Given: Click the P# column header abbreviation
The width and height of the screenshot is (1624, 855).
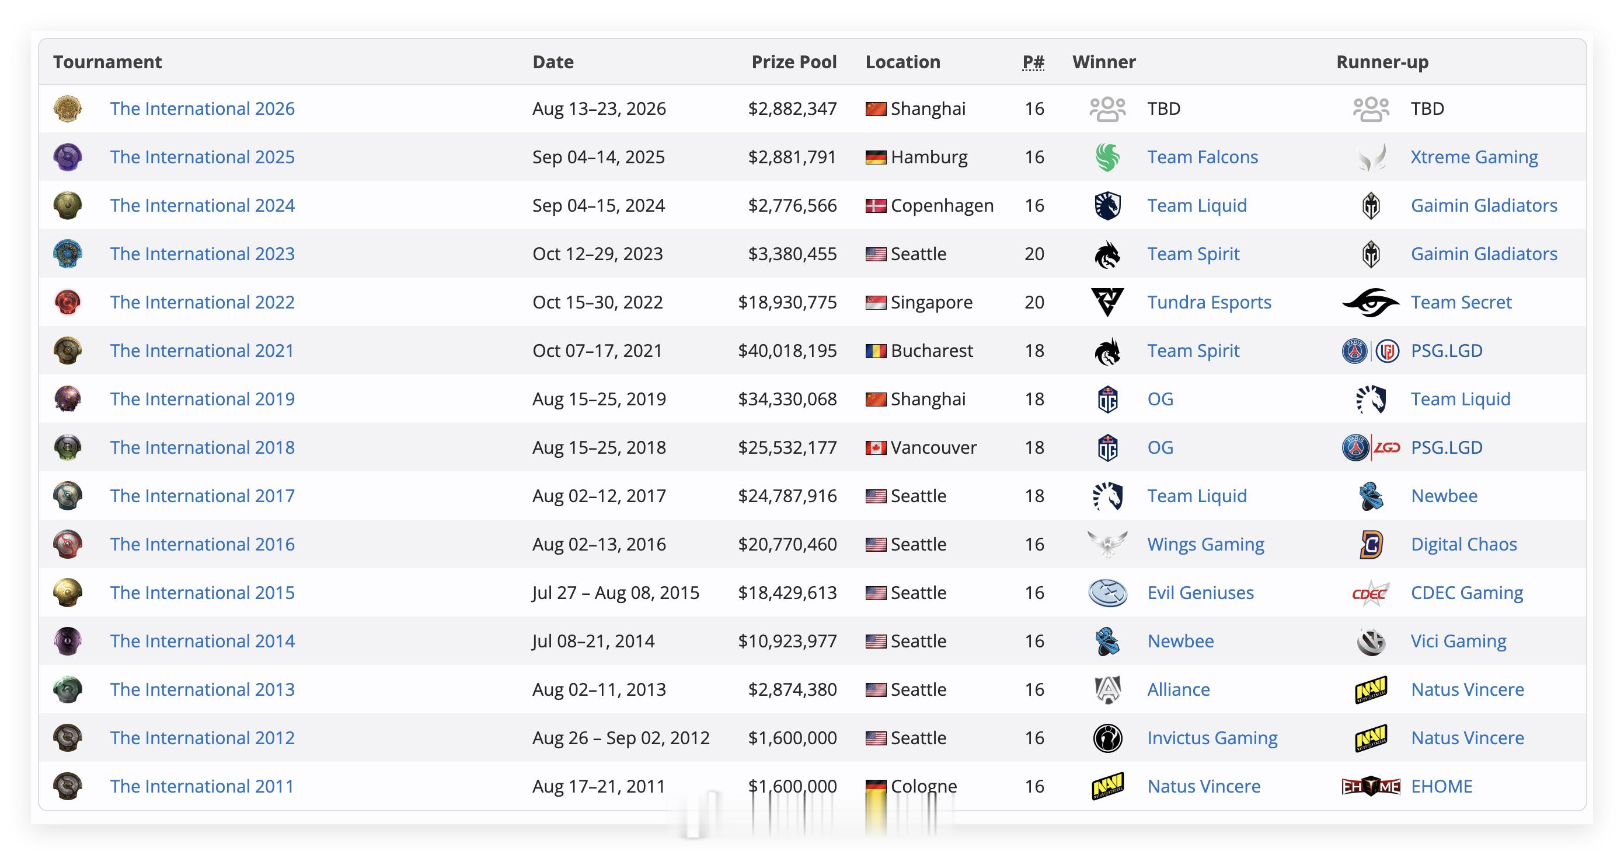Looking at the screenshot, I should [x=1033, y=62].
